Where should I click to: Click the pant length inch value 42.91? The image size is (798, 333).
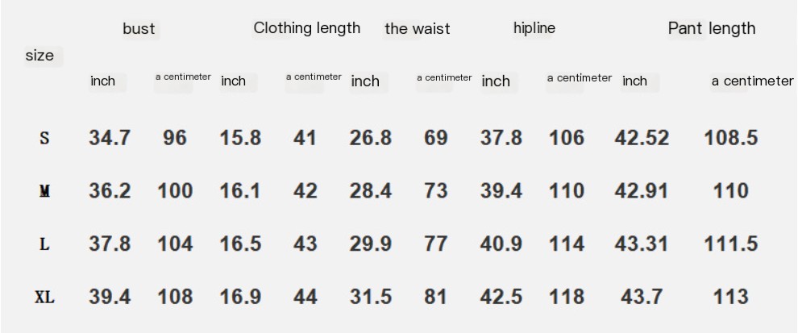tap(642, 191)
